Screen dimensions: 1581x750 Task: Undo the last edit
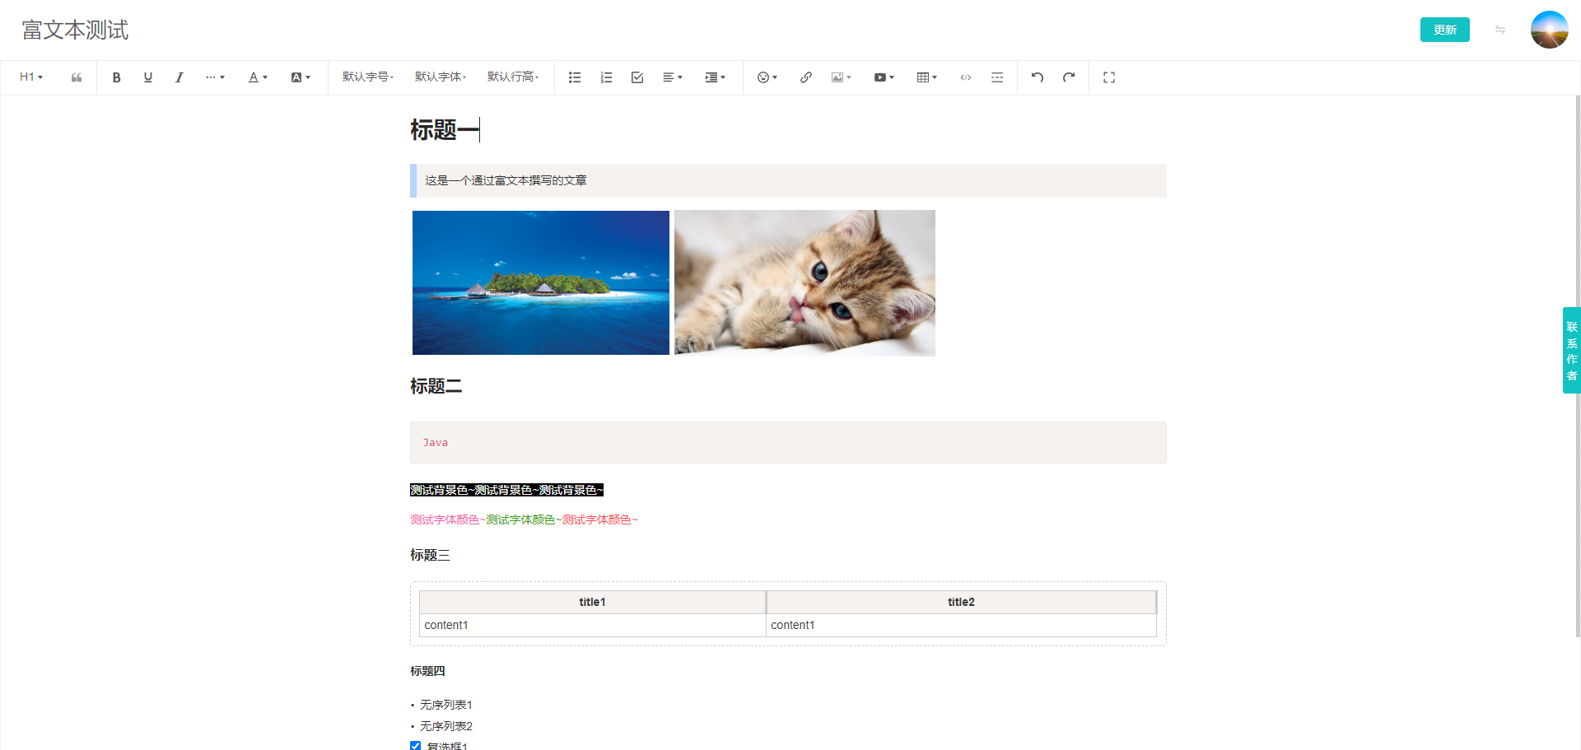[x=1038, y=77]
